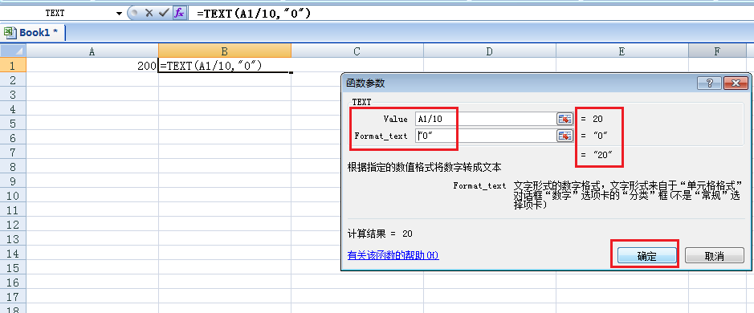Click the function description 根据指定的数值格式将数字转成文本
This screenshot has height=313, width=754.
point(424,167)
